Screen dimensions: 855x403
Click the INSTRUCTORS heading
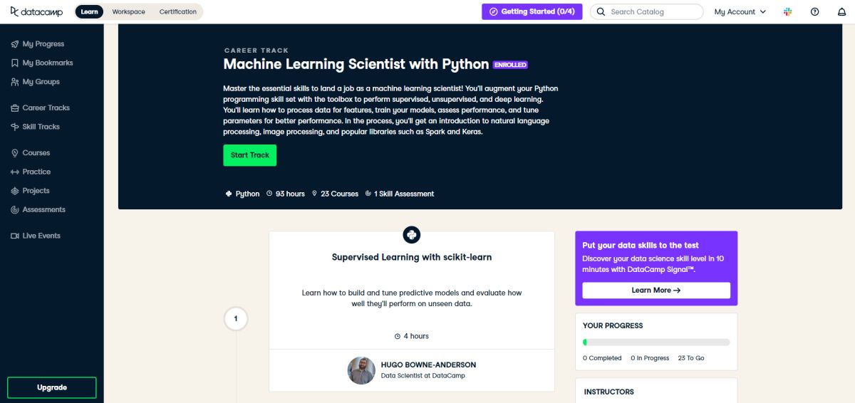click(608, 392)
